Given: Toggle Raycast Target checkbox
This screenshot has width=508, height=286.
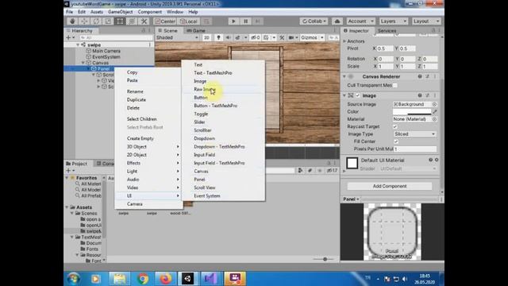Looking at the screenshot, I should point(395,126).
